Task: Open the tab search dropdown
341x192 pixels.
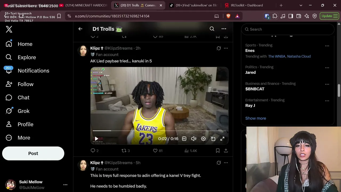Action: 301,5
